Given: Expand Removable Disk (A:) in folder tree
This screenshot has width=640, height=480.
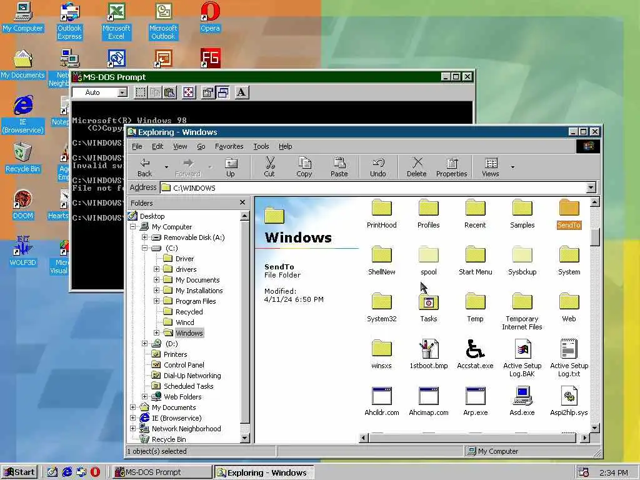Looking at the screenshot, I should point(144,237).
